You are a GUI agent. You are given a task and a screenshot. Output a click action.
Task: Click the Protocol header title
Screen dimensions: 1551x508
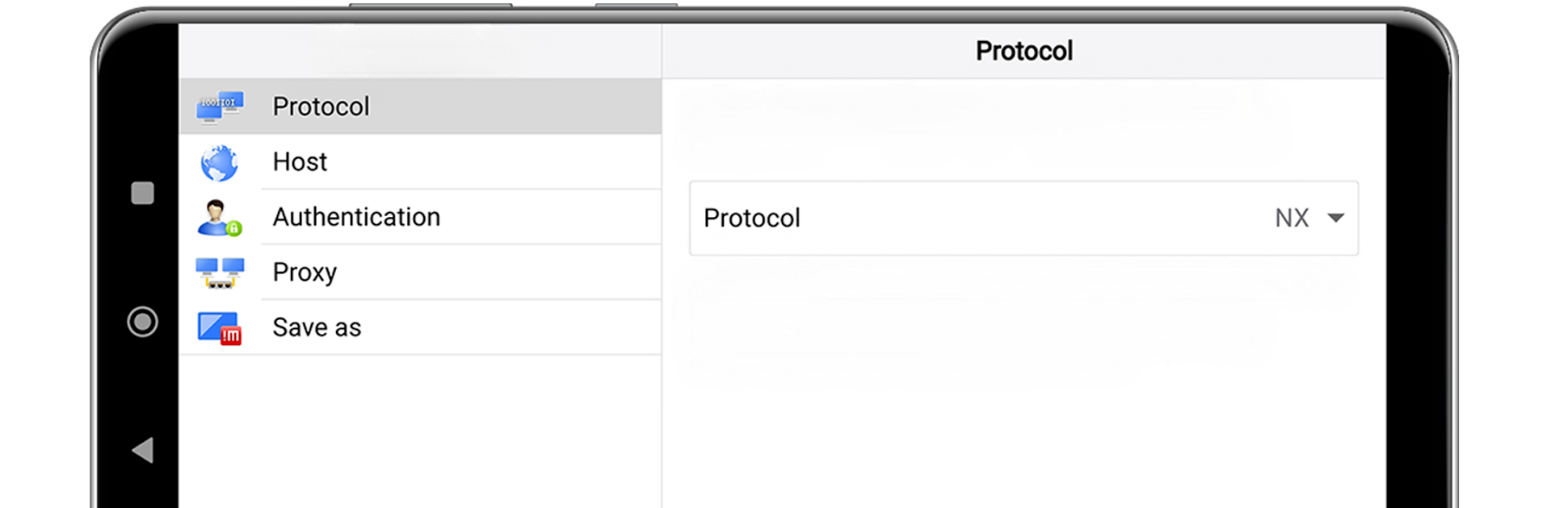[1023, 51]
